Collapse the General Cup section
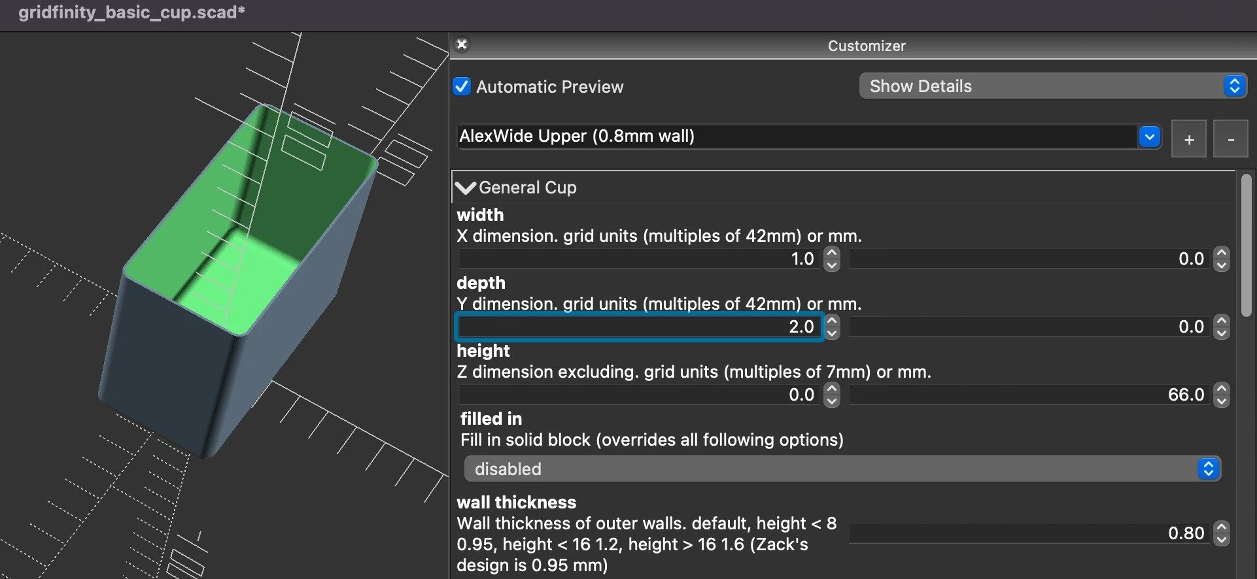This screenshot has height=579, width=1257. pyautogui.click(x=466, y=188)
